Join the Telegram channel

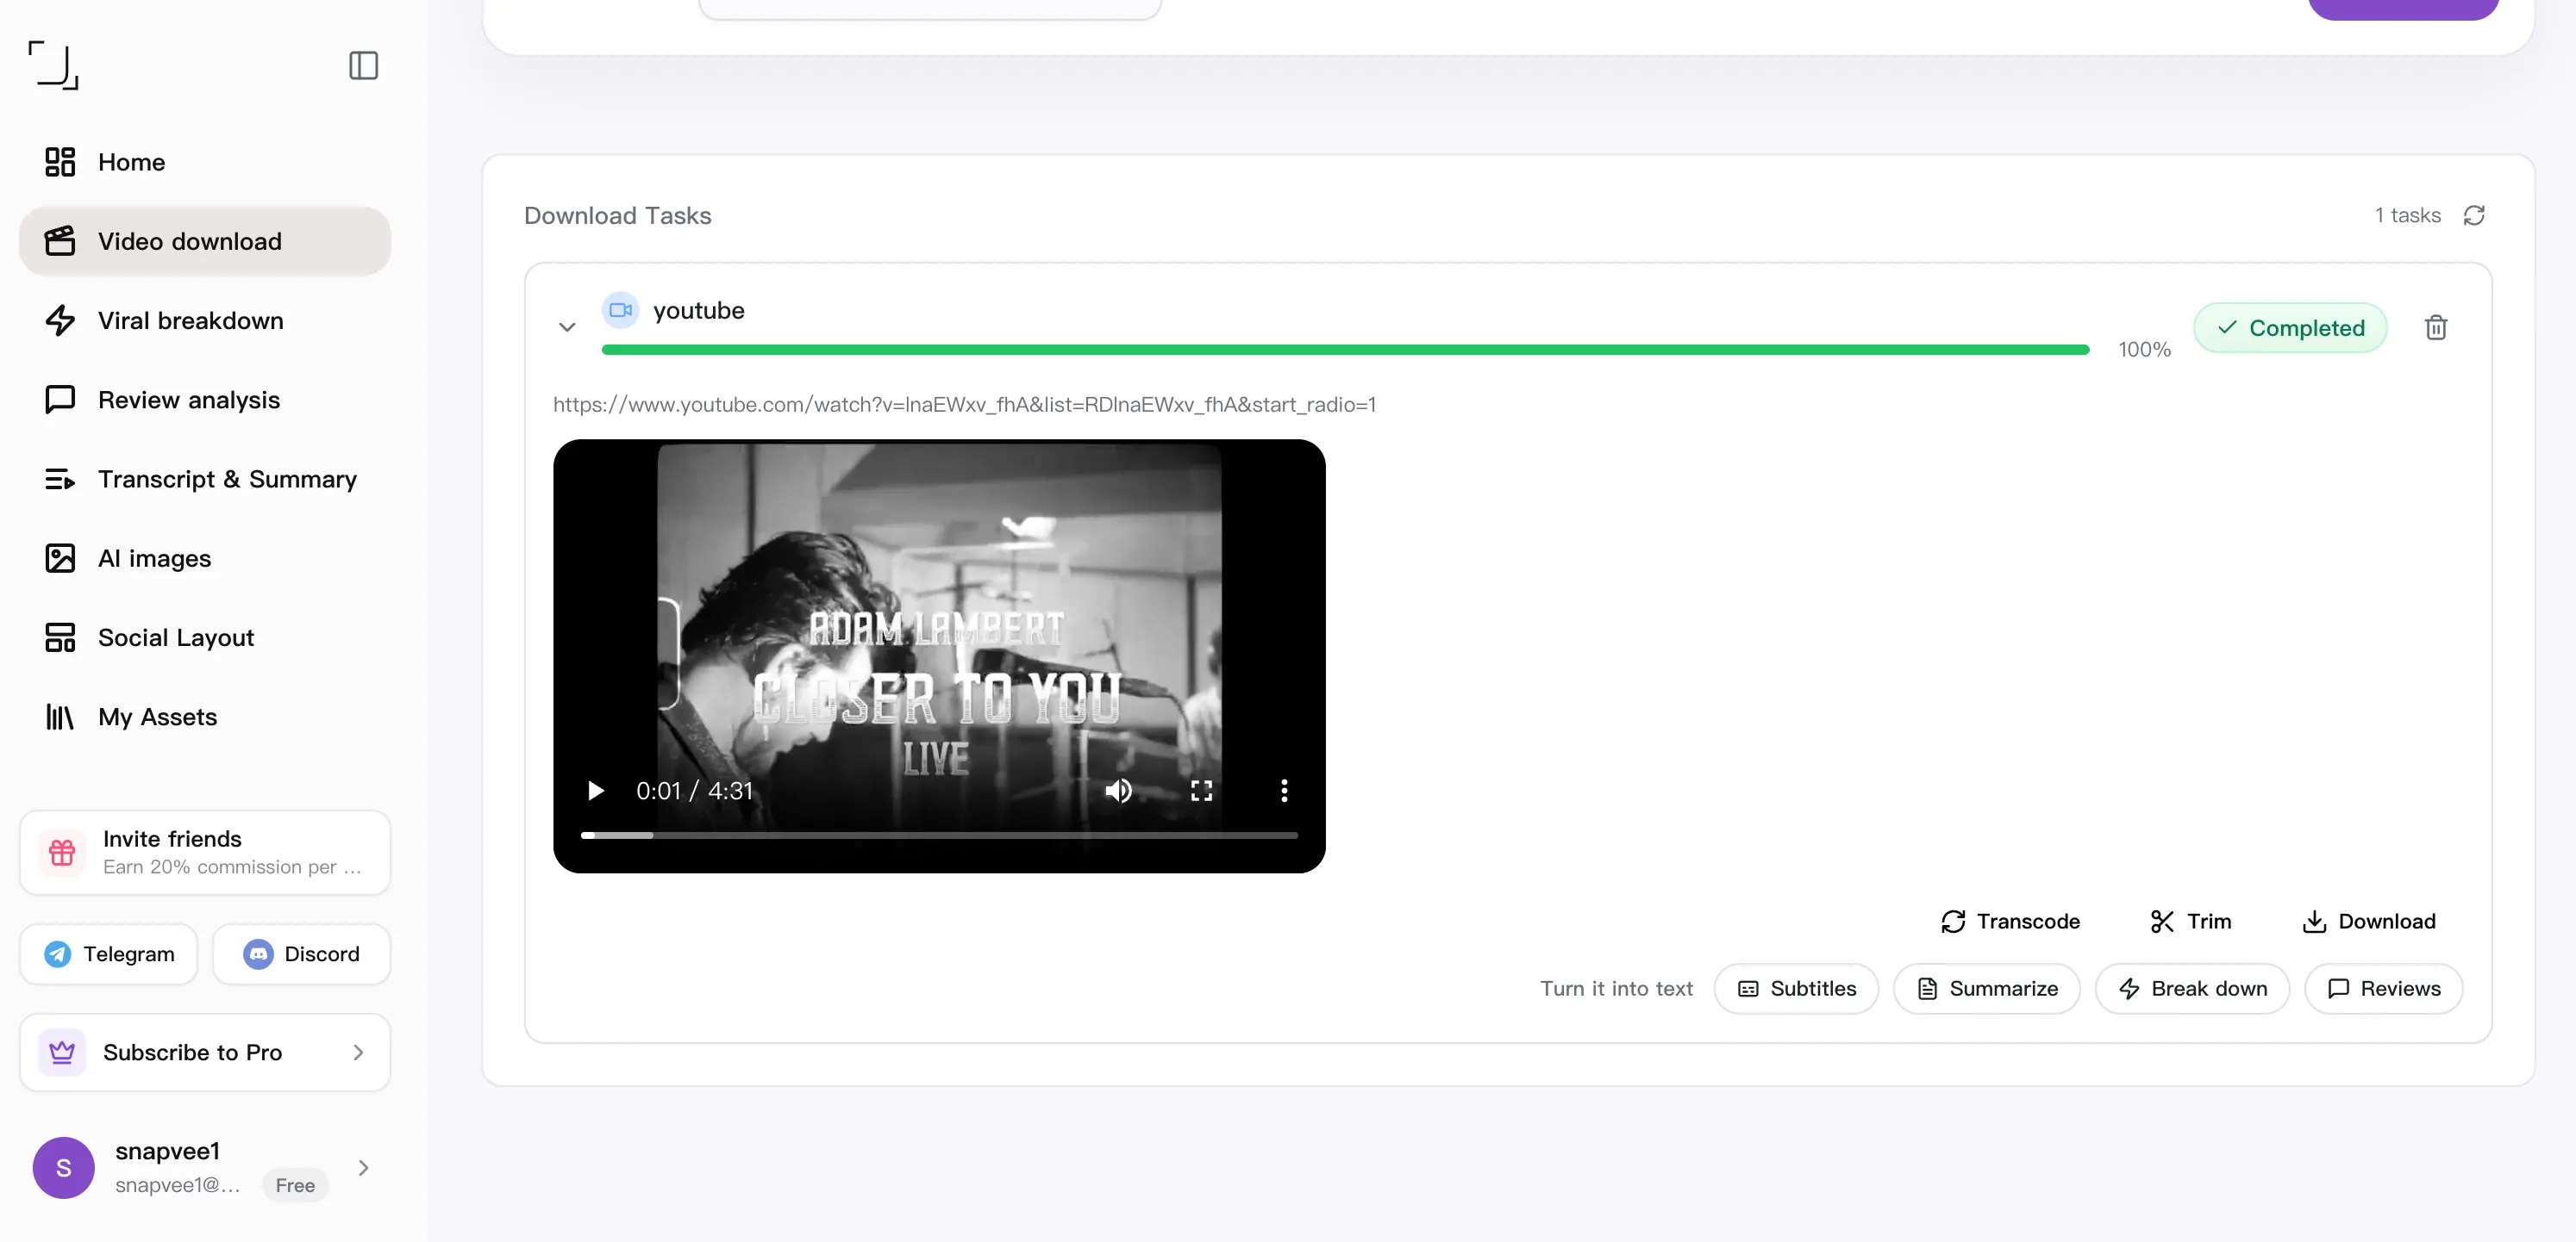pyautogui.click(x=109, y=954)
